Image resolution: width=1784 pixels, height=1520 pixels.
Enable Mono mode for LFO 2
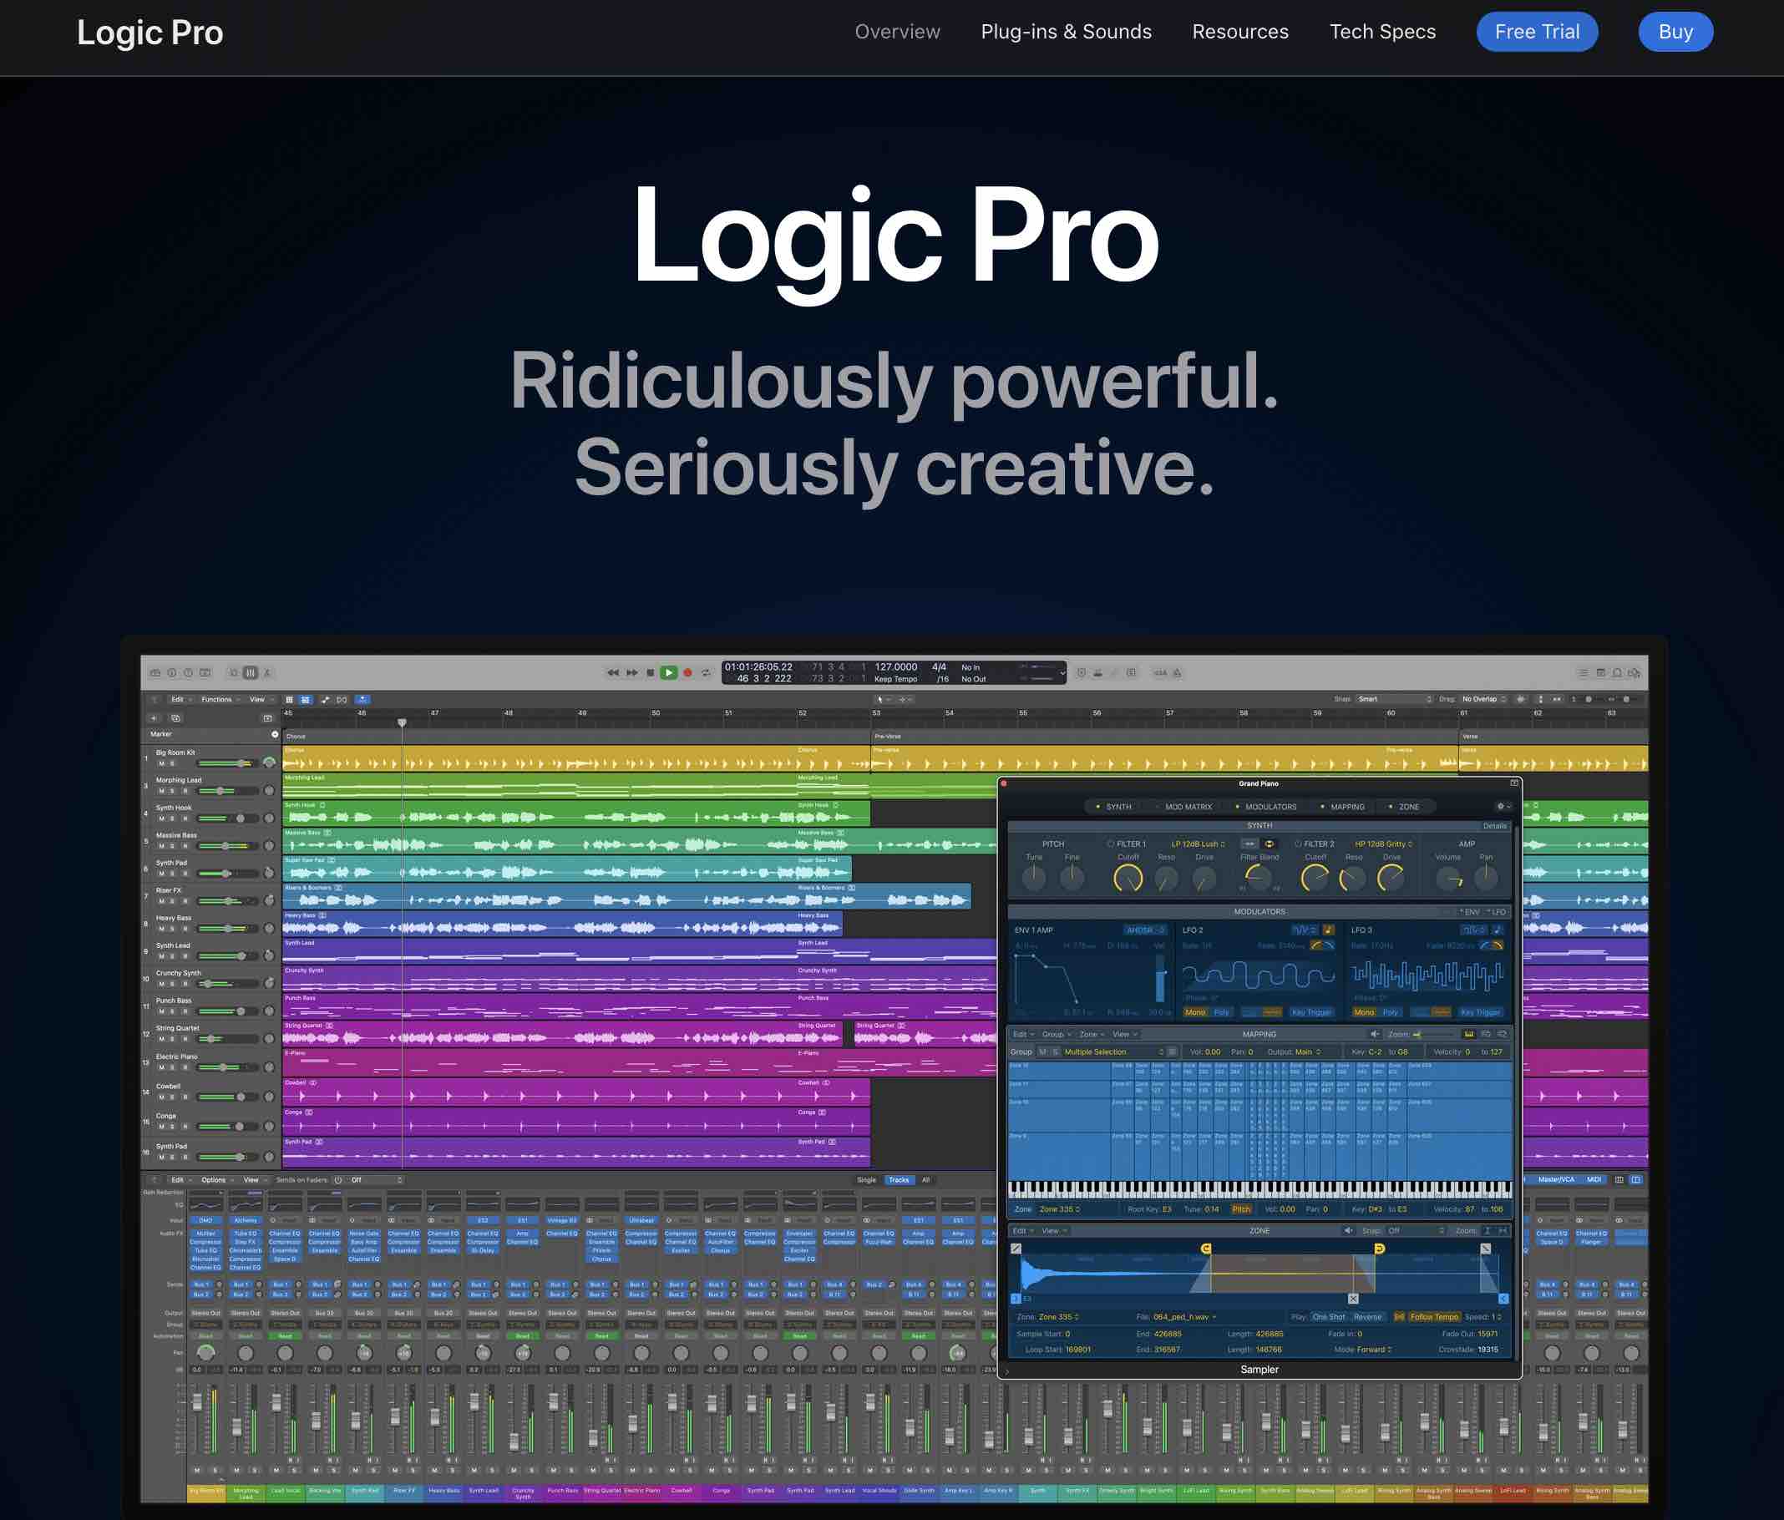click(1197, 1011)
